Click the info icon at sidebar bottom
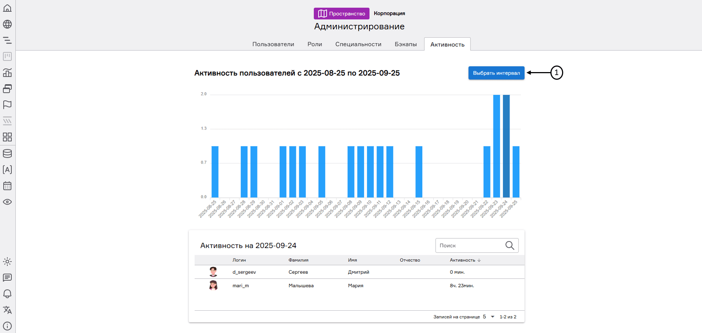Image resolution: width=702 pixels, height=333 pixels. [x=7, y=326]
